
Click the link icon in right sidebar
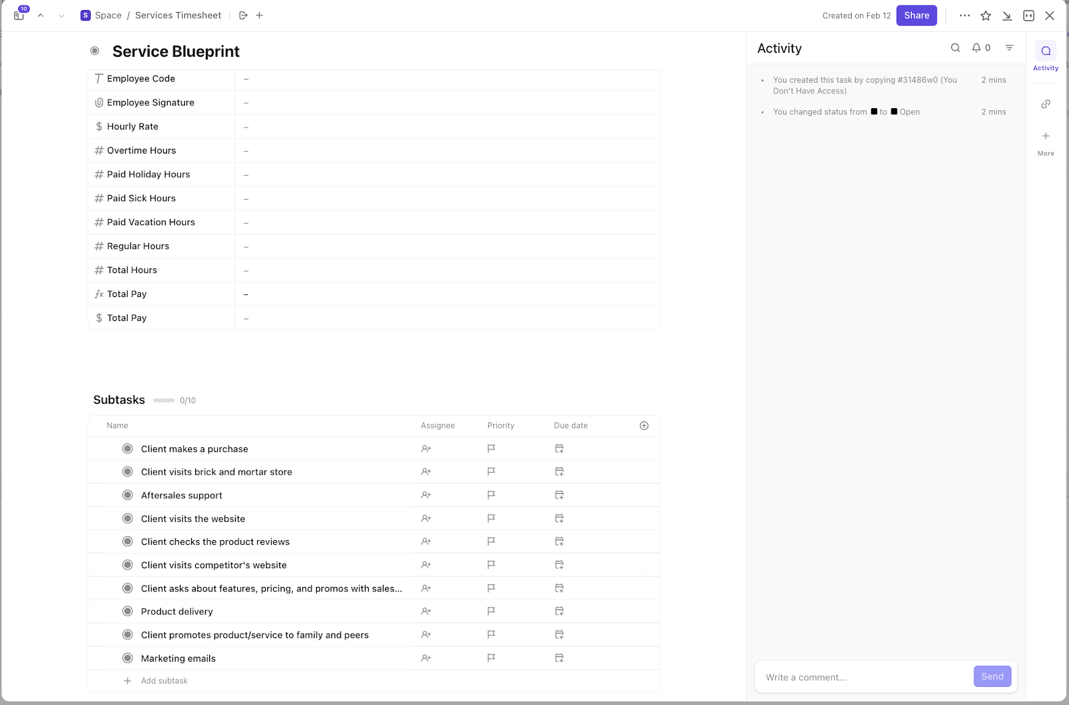point(1046,104)
